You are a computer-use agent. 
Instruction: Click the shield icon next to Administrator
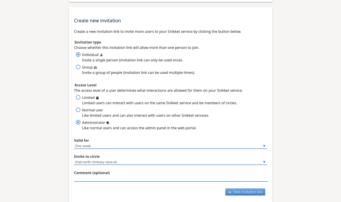[x=108, y=123]
